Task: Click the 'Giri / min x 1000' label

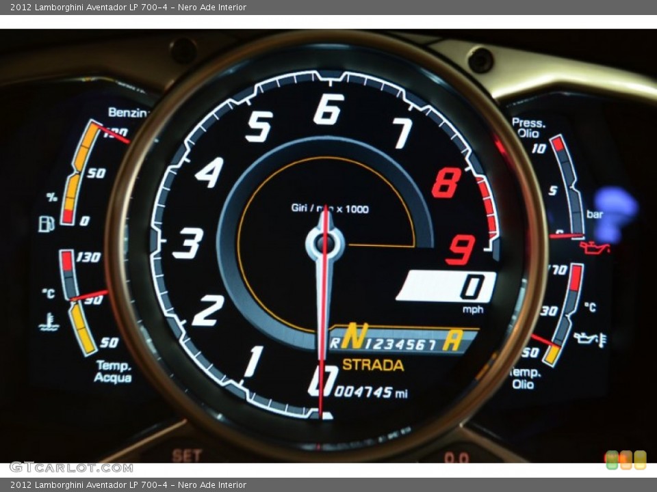Action: tap(330, 208)
